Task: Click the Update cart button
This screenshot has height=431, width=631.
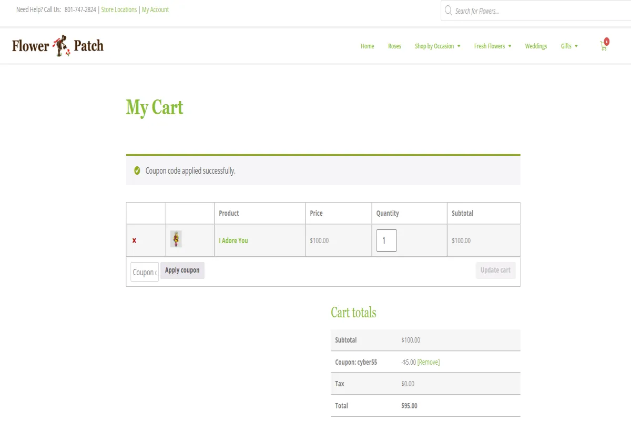Action: (495, 270)
